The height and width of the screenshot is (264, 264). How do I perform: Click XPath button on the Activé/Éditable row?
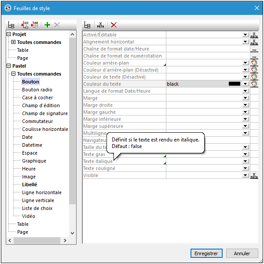(254, 35)
